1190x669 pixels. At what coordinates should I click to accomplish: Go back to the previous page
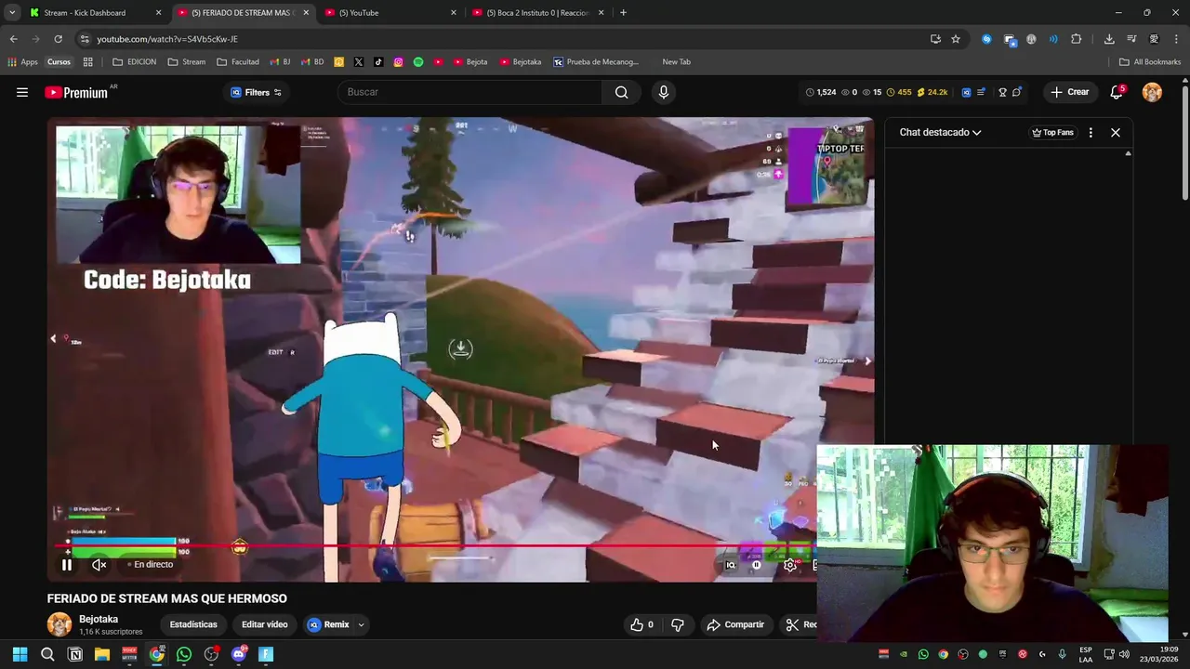point(13,39)
